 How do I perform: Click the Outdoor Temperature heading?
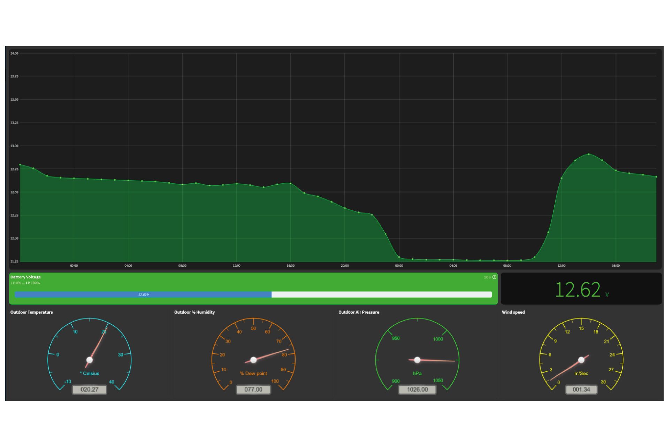coord(32,312)
